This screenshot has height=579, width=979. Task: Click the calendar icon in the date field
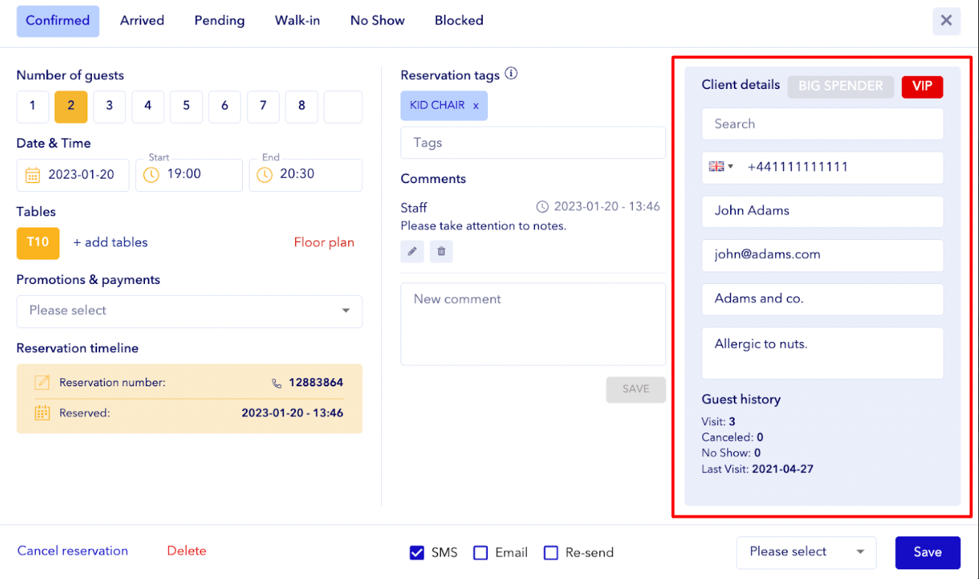(33, 175)
